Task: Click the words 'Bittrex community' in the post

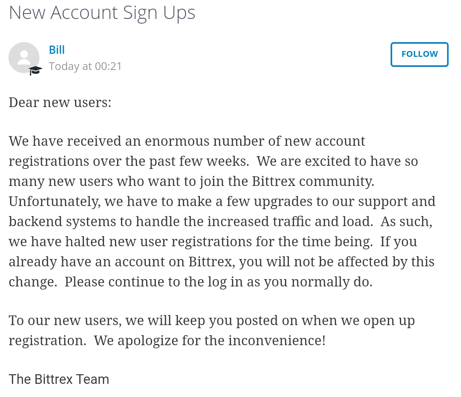Action: 313,181
